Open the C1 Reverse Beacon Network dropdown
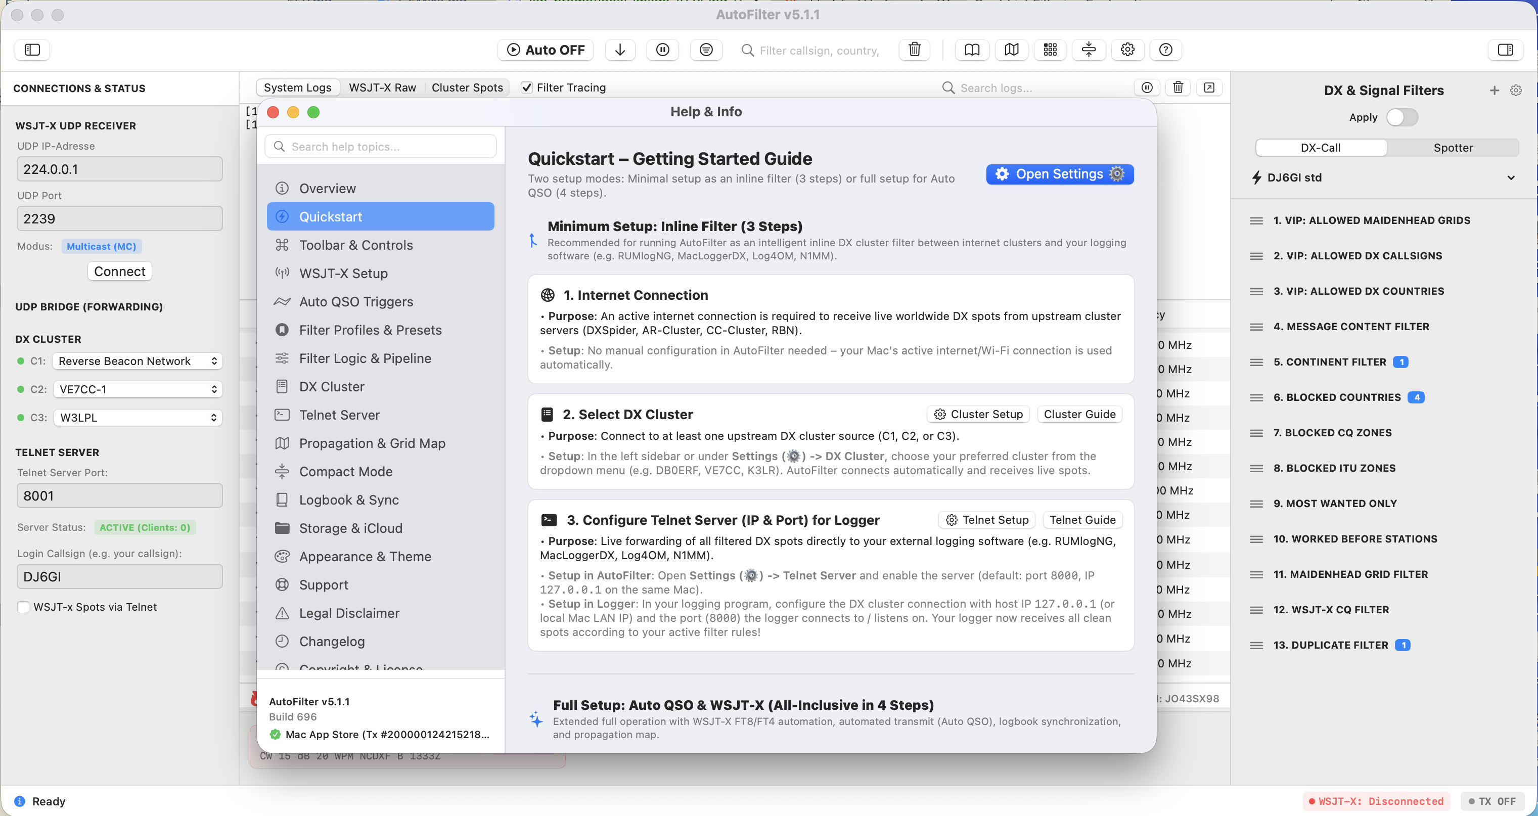The image size is (1538, 816). [x=138, y=361]
